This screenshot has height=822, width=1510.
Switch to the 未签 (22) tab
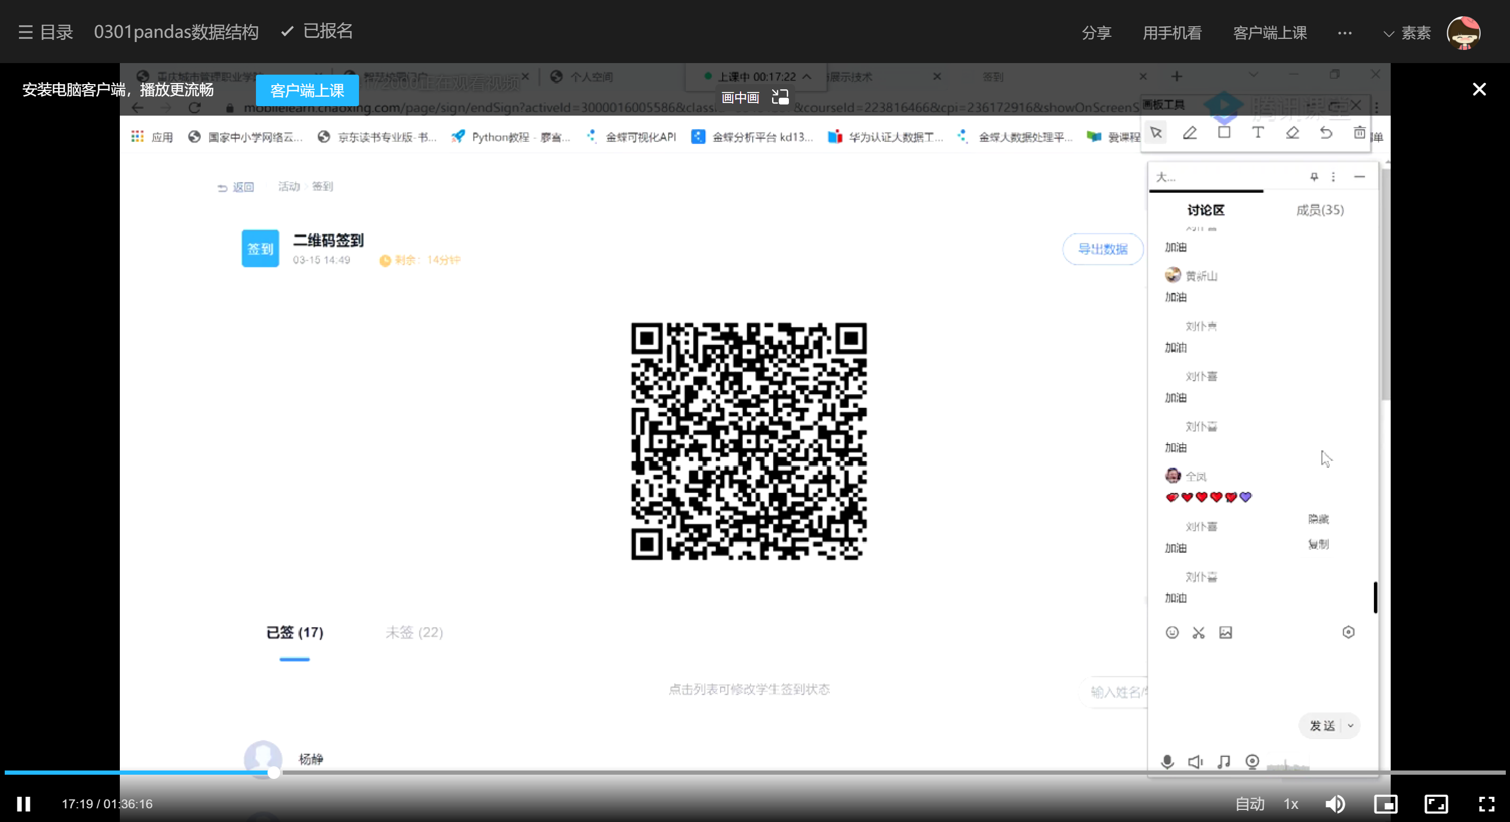(x=414, y=633)
